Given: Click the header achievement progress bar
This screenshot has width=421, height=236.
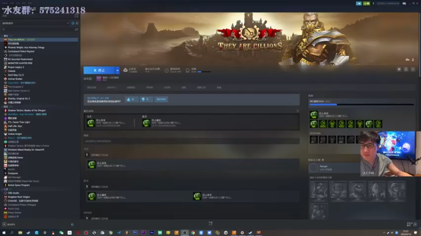Looking at the screenshot, I should coord(204,72).
